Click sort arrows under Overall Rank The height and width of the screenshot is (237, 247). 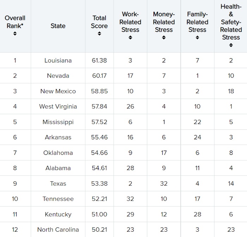pyautogui.click(x=15, y=34)
